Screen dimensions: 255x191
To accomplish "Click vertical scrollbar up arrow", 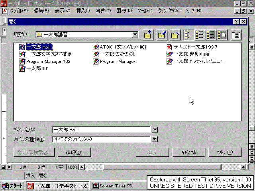I will coord(252,47).
